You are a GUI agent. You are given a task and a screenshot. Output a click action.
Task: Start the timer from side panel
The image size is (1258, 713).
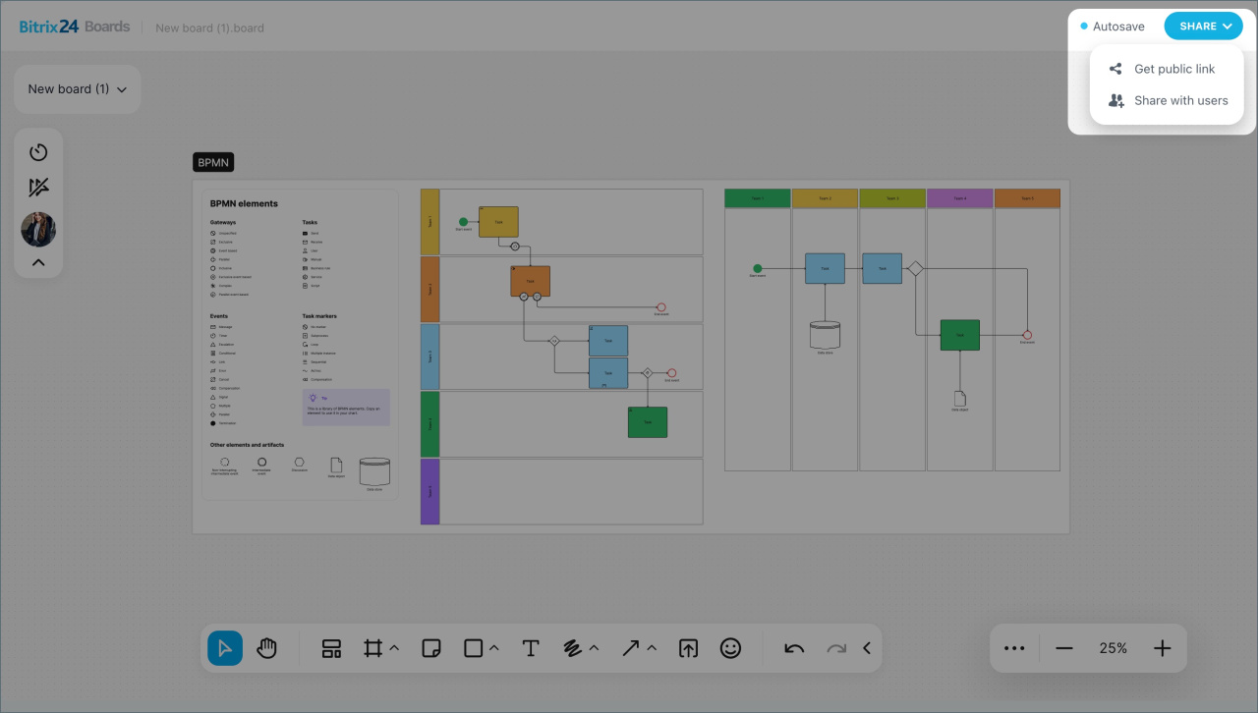point(38,152)
